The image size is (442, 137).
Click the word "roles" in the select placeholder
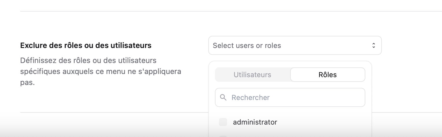(x=273, y=45)
